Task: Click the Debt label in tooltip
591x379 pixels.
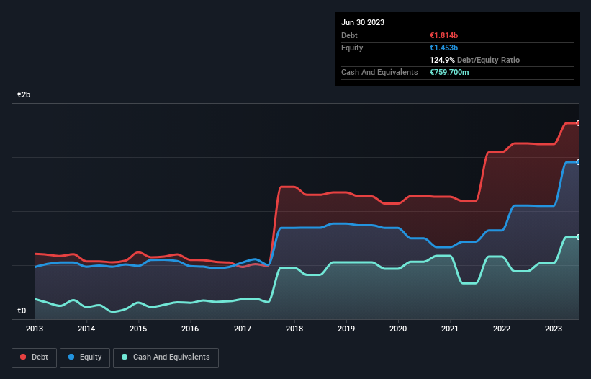Action: point(349,35)
